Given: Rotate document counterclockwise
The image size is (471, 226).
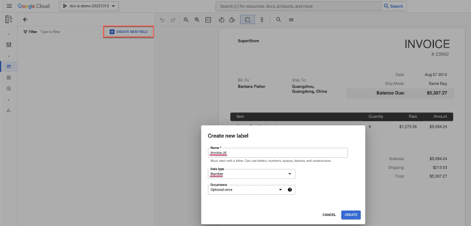Looking at the screenshot, I should coord(222,20).
